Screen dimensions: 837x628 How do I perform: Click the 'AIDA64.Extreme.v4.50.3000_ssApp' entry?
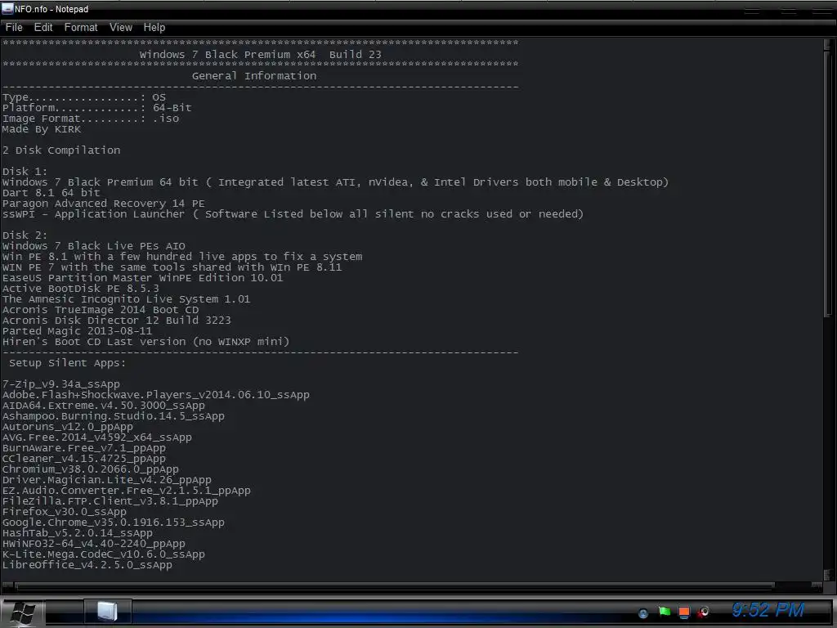104,406
